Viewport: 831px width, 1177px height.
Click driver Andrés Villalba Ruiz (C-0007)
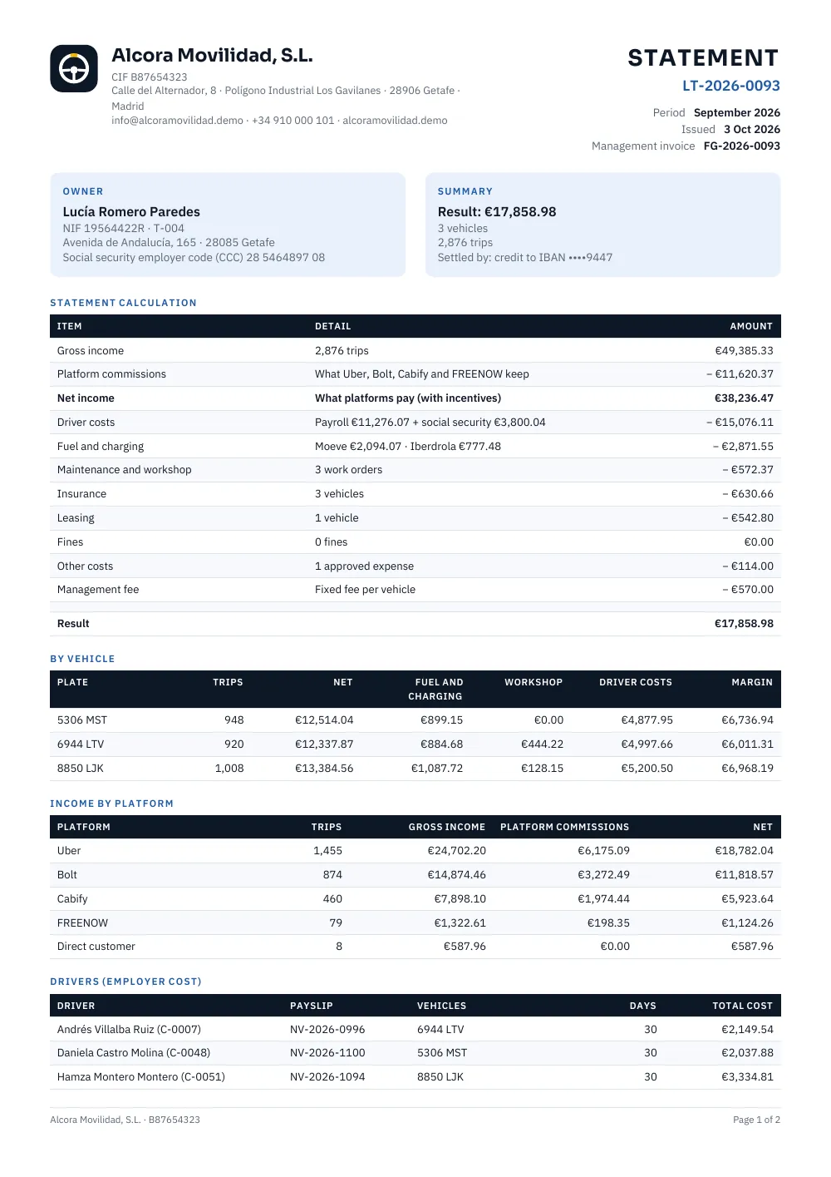[130, 1030]
